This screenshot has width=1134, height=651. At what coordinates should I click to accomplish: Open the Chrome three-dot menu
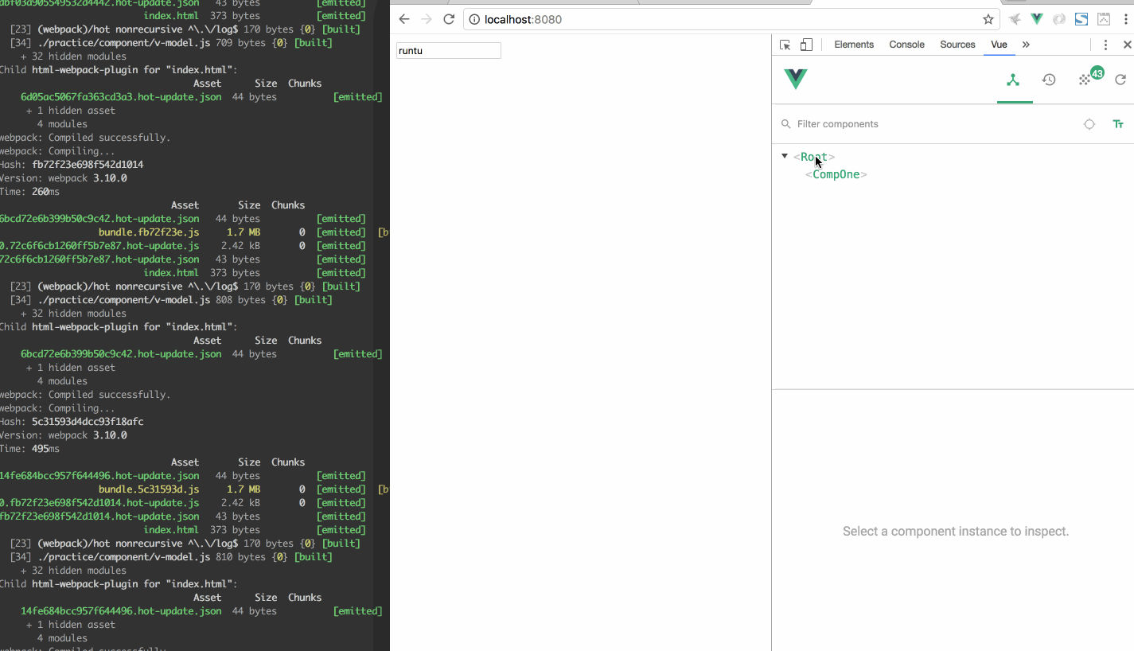(1125, 19)
